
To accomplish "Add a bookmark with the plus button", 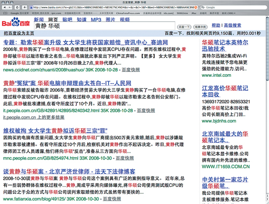I will pyautogui.click(x=24, y=8).
